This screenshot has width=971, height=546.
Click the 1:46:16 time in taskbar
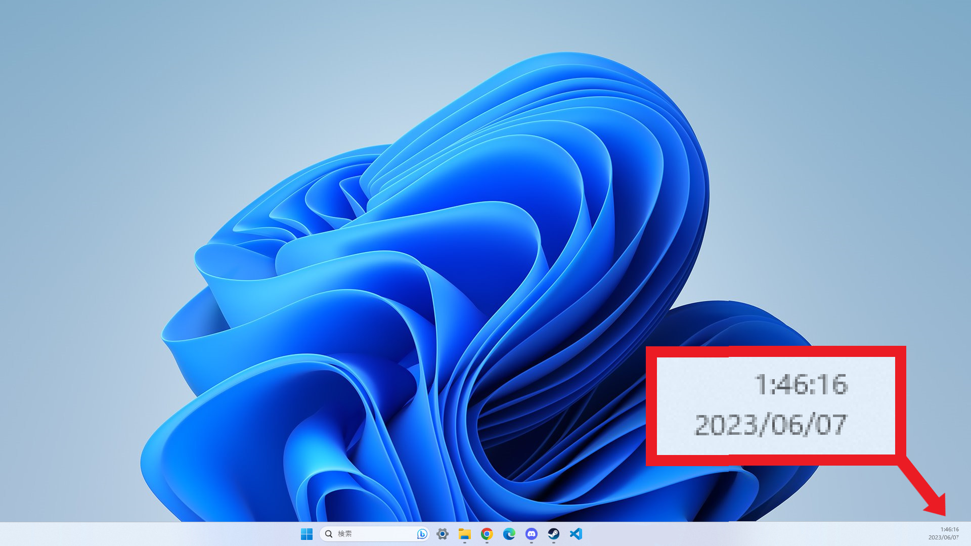tap(949, 529)
